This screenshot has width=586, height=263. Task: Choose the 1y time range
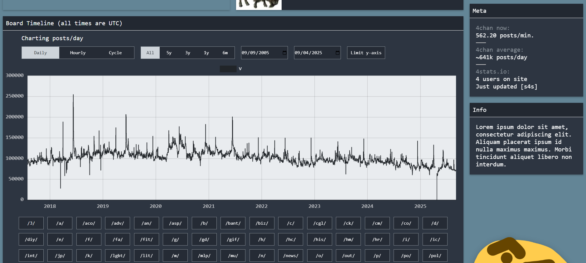206,53
